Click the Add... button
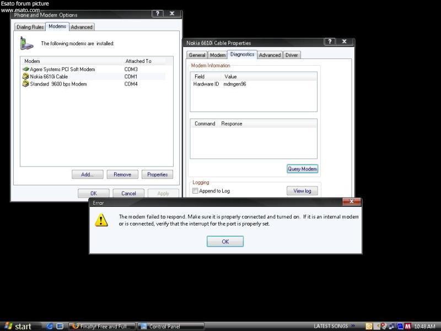The image size is (441, 331). pos(88,174)
